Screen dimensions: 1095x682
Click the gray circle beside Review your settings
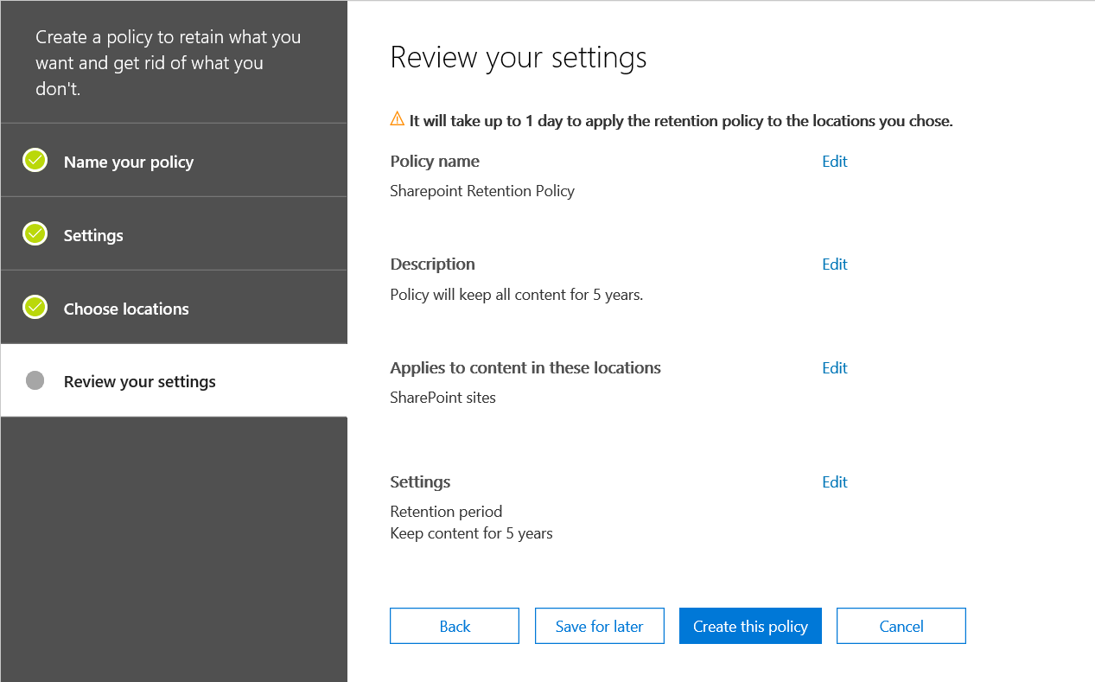35,379
